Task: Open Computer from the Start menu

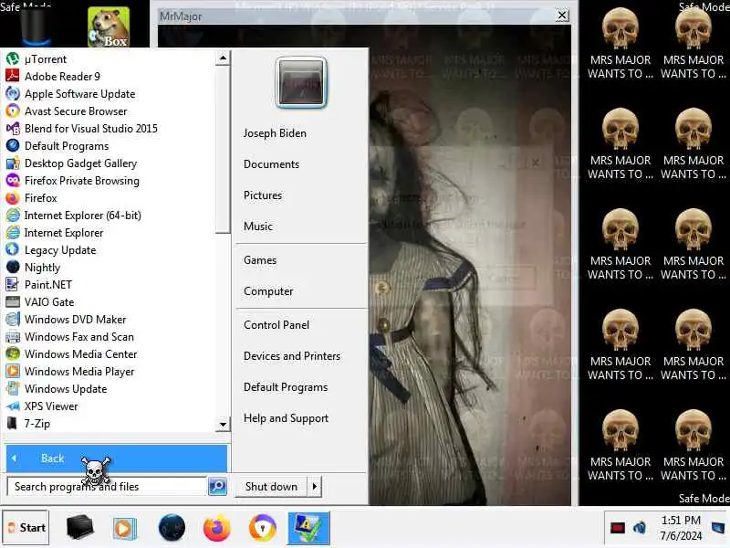Action: (x=268, y=291)
